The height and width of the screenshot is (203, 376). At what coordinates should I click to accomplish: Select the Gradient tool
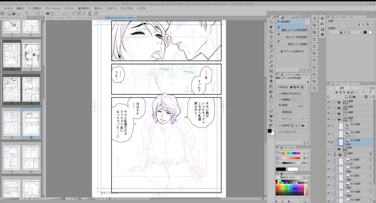tap(271, 91)
